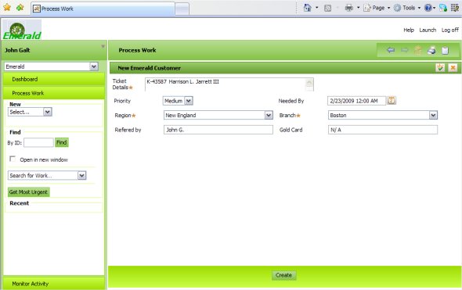Viewport: 462px width, 290px height.
Task: Open a new blank browser tab
Action: (x=182, y=9)
